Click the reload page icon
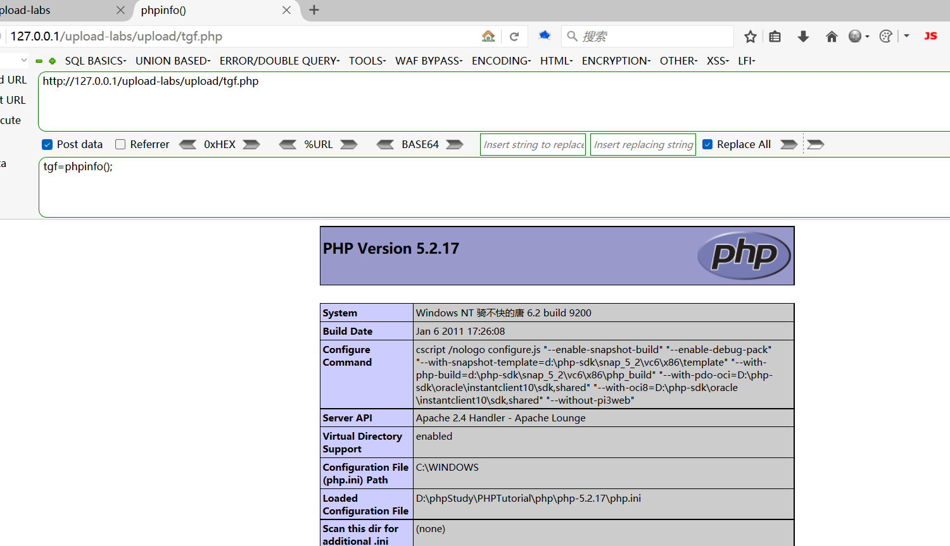The width and height of the screenshot is (950, 546). coord(514,37)
